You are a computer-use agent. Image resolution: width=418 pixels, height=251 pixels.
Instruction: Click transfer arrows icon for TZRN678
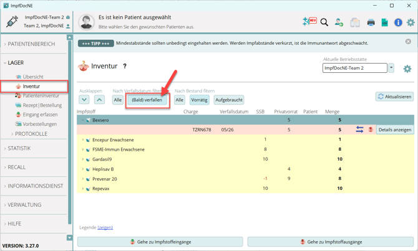pos(359,130)
